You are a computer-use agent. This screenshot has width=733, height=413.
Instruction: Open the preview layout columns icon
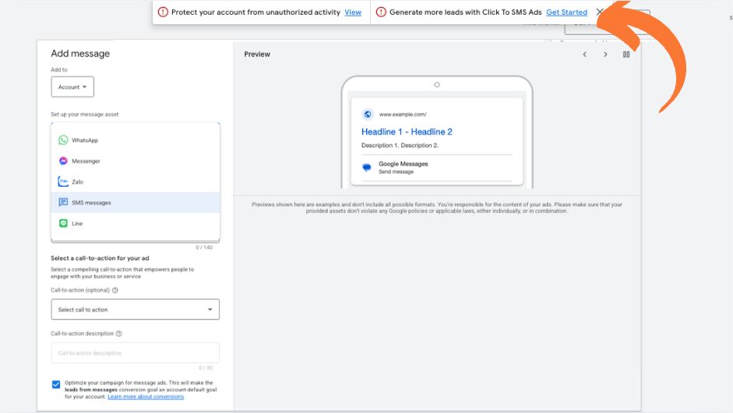(x=626, y=54)
